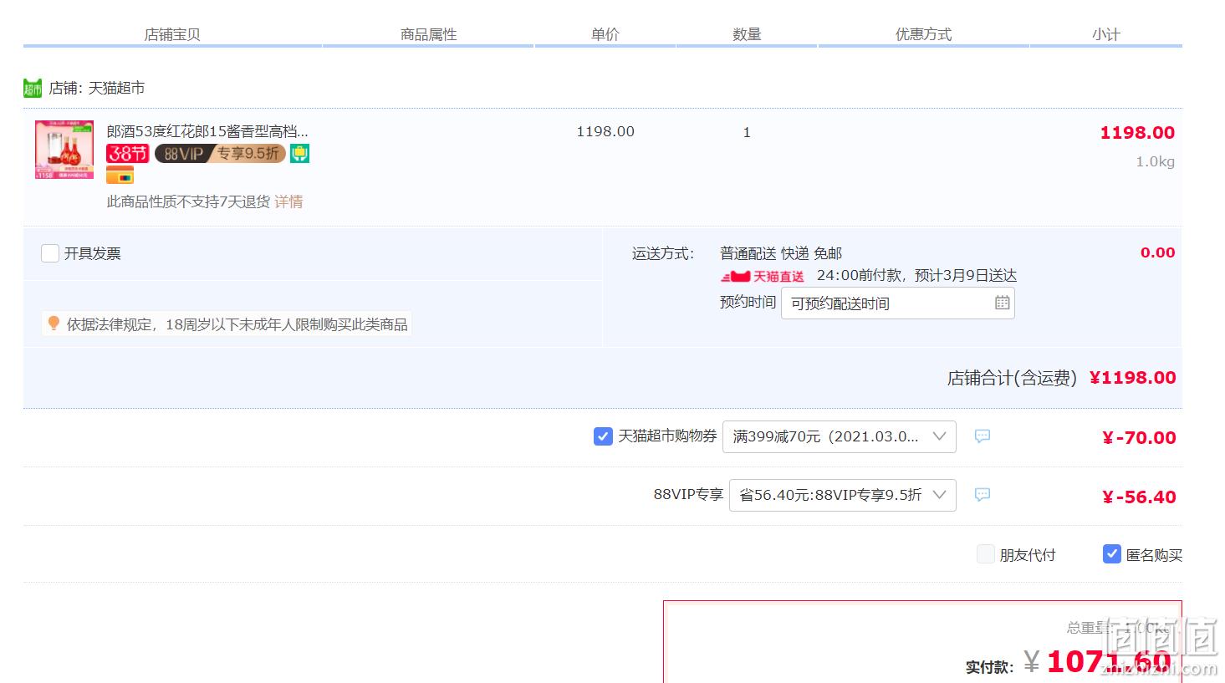Click the 可预约配送时间 delivery time field

897,303
